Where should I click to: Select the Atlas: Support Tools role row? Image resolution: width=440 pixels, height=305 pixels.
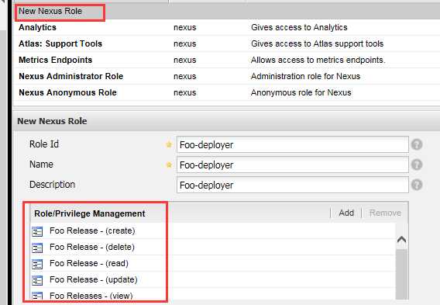[227, 43]
